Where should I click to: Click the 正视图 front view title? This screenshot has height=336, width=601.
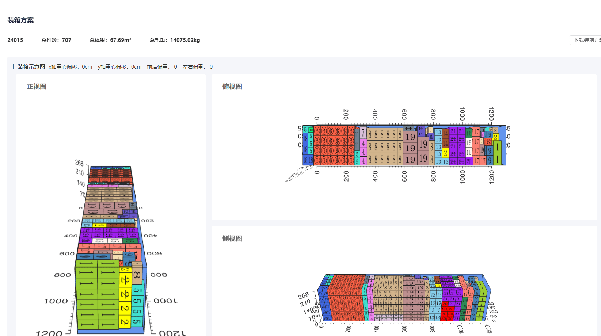coord(37,87)
